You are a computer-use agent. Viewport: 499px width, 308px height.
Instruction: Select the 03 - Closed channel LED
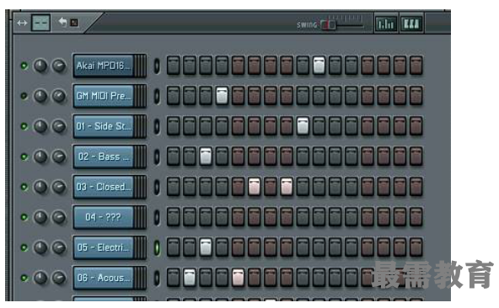(x=157, y=187)
